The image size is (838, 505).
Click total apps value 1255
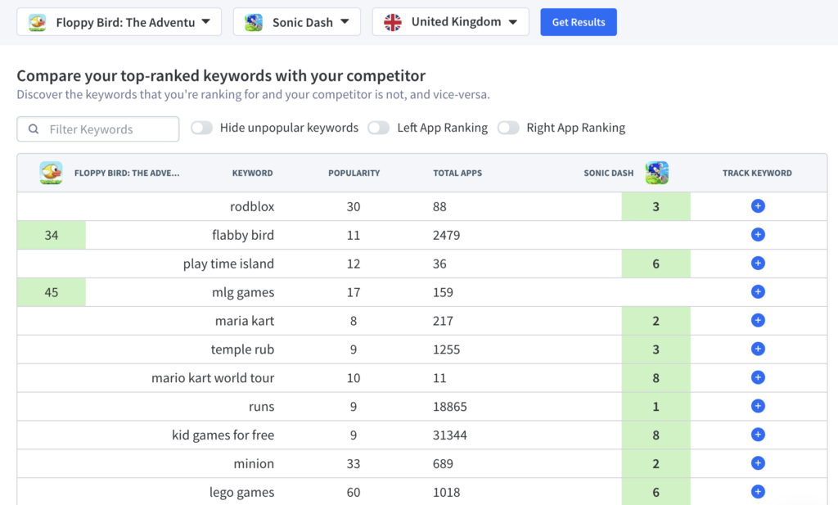point(446,349)
